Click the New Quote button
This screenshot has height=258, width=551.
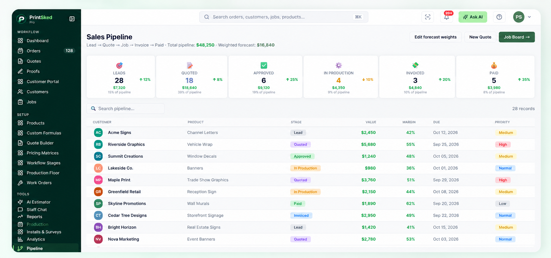tap(480, 37)
